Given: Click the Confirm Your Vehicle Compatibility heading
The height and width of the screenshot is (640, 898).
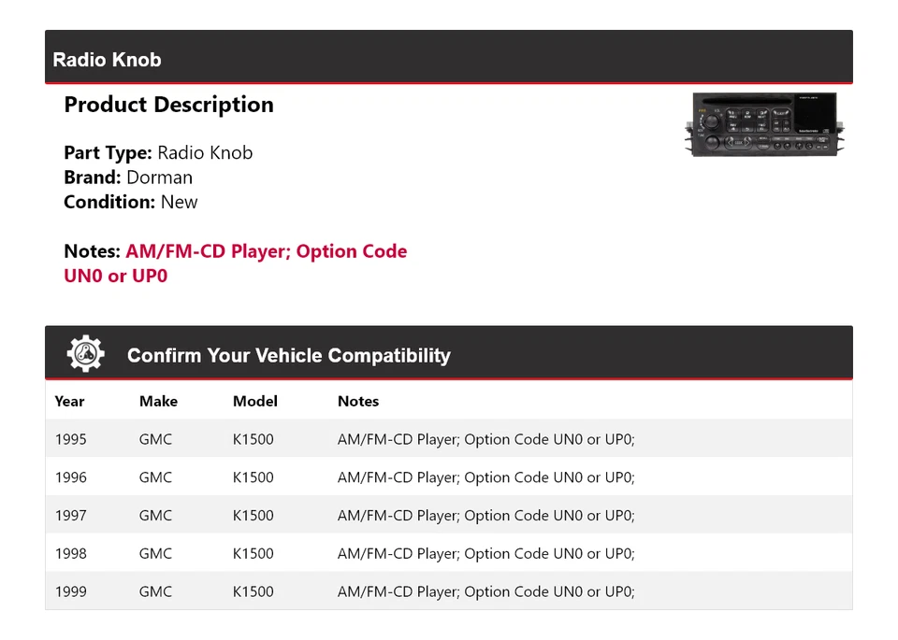Looking at the screenshot, I should click(288, 356).
